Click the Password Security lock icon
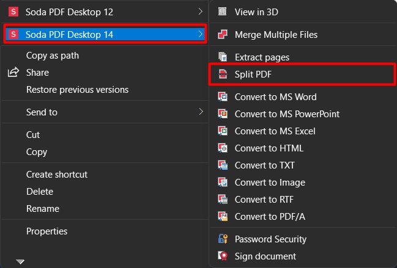The height and width of the screenshot is (268, 397). [223, 239]
